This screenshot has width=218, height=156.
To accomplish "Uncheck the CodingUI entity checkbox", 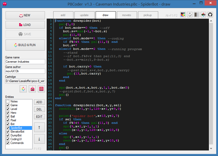I will point(8,139).
